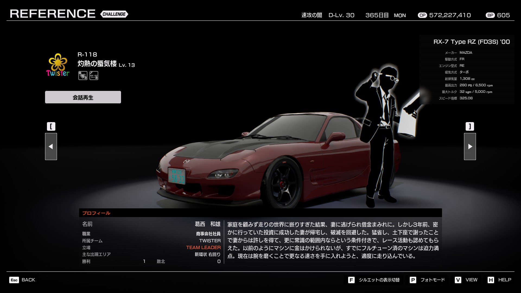Click the BP points badge
Viewport: 521px width, 293px height.
(x=490, y=15)
